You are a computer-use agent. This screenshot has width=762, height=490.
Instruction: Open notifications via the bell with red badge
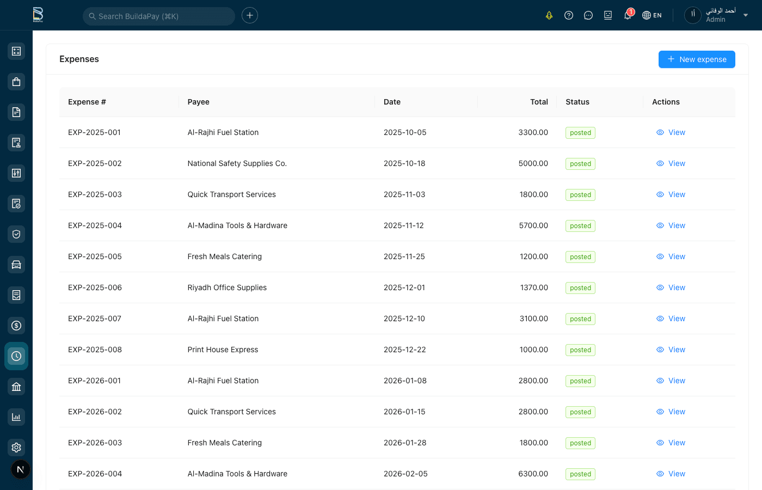point(626,15)
